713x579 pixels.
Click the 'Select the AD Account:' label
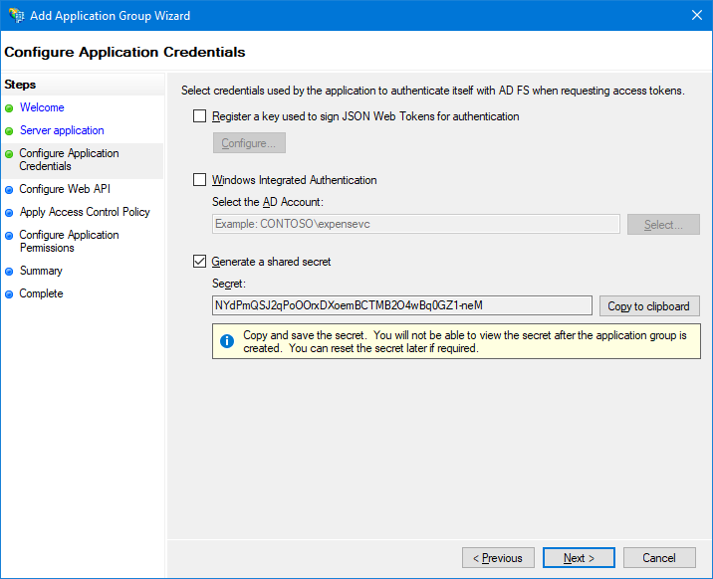[x=268, y=202]
